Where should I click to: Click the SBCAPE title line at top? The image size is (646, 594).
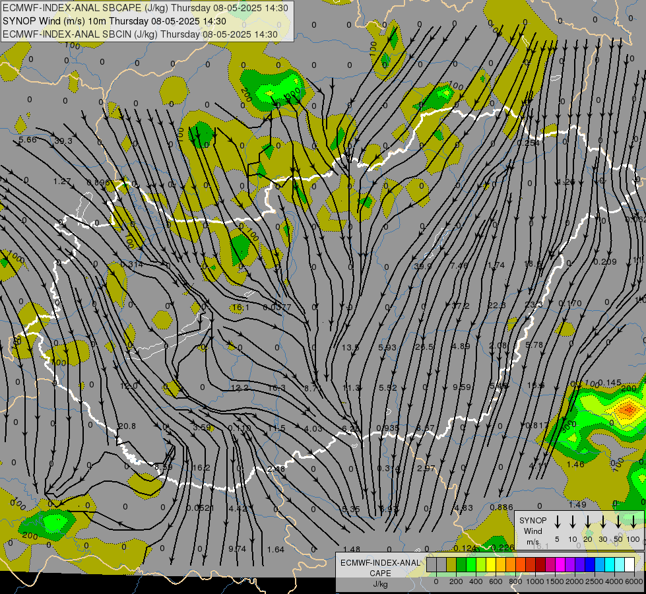tap(145, 8)
